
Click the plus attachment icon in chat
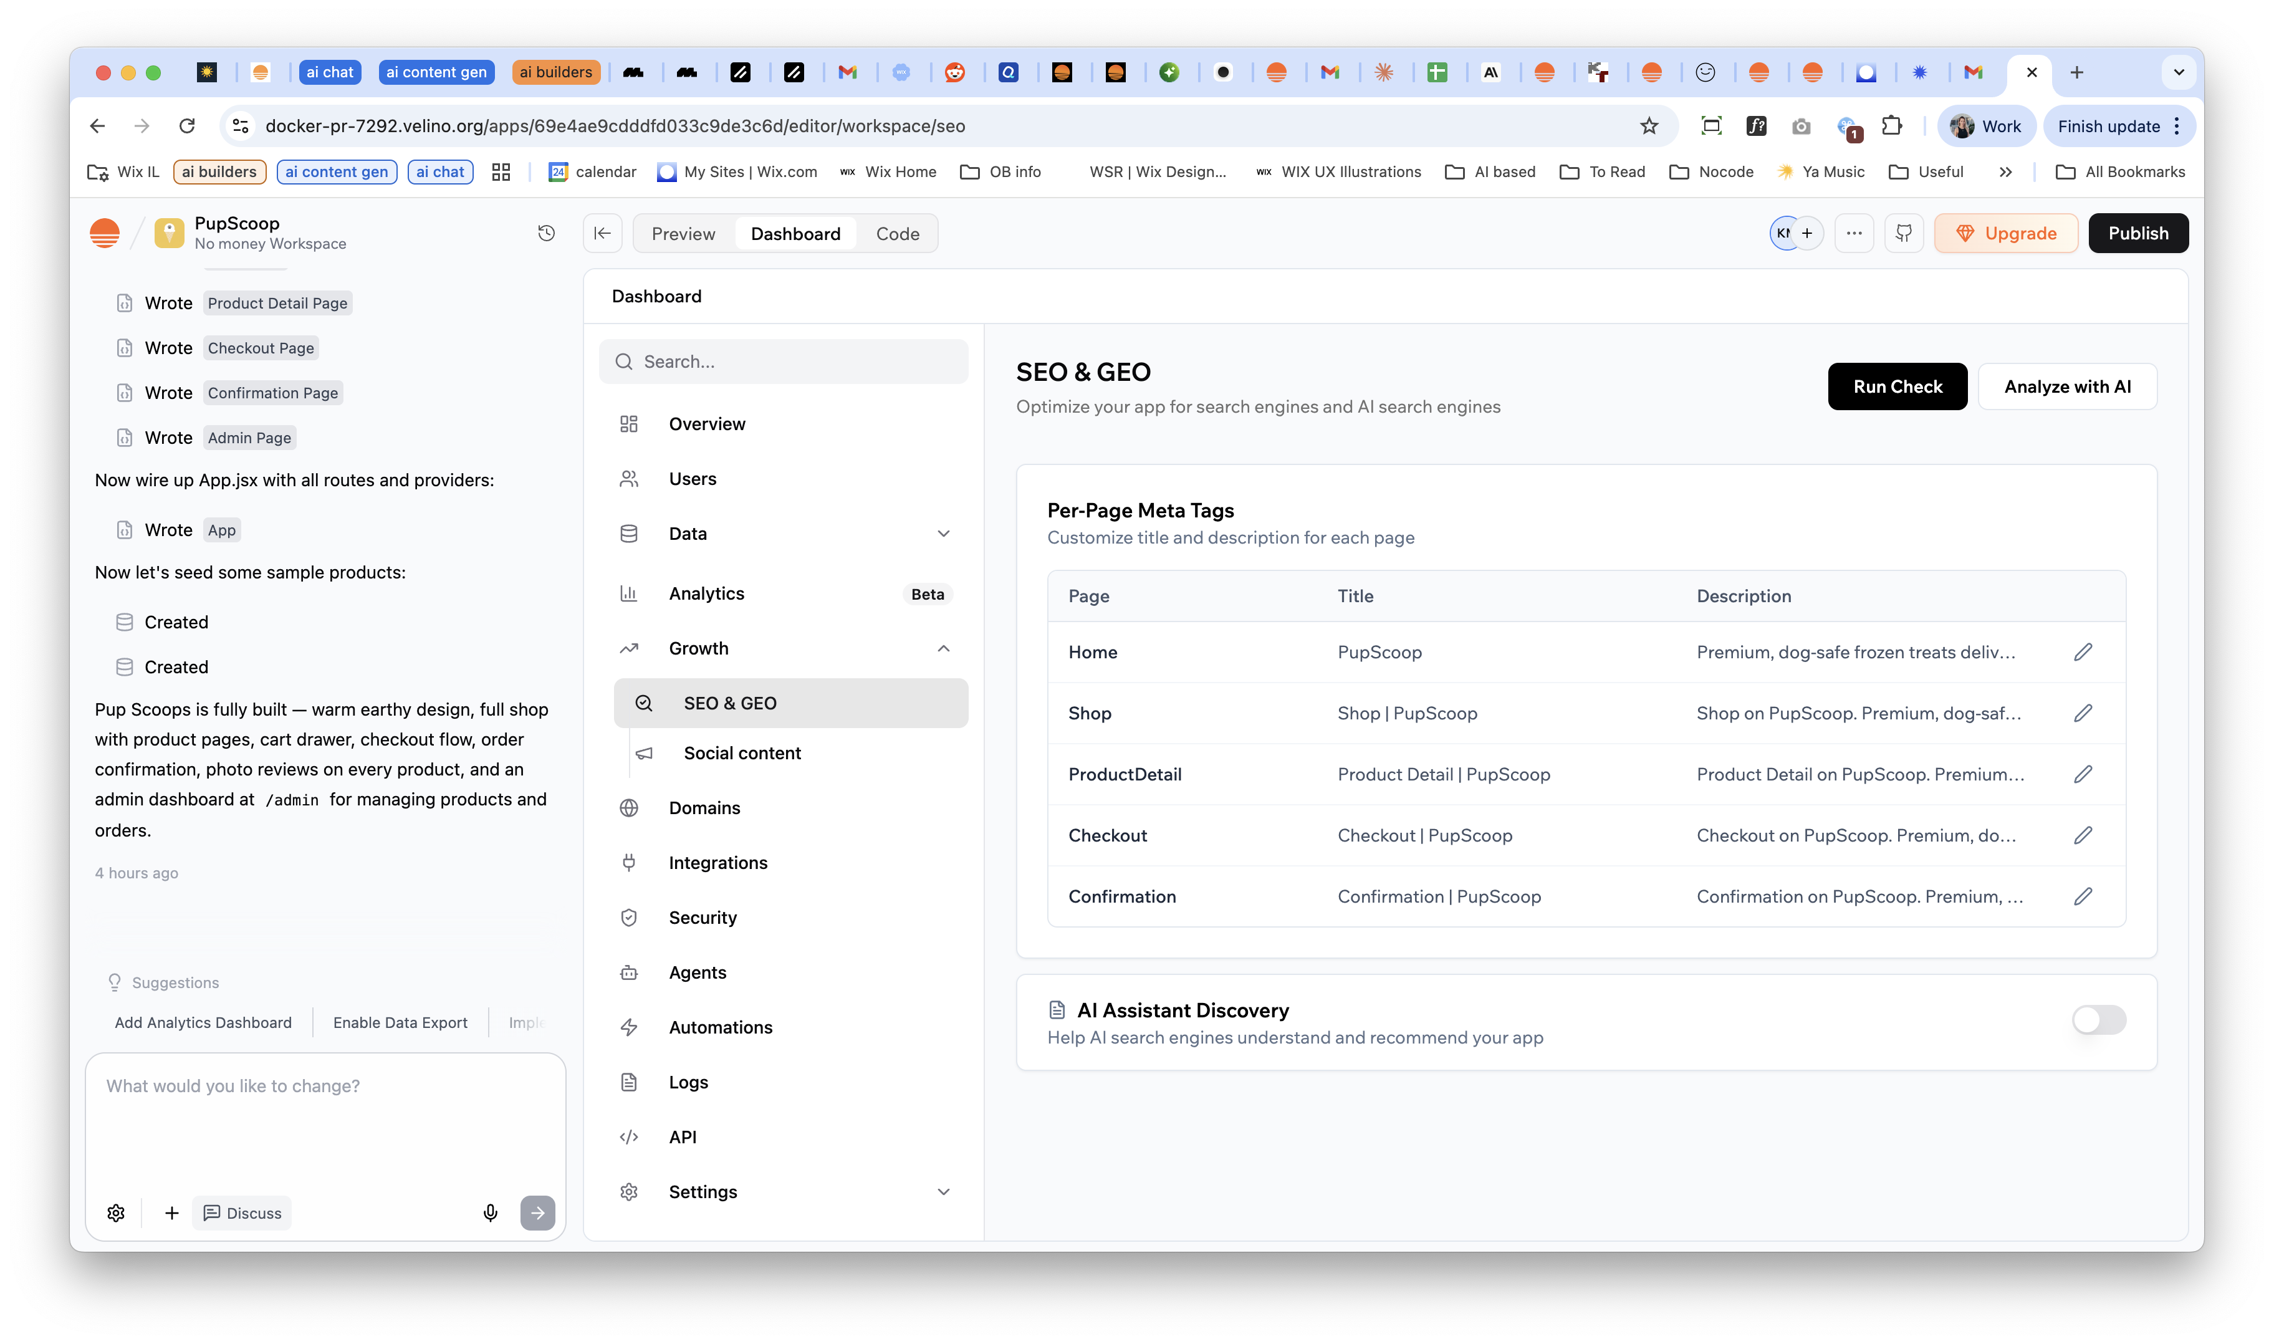point(172,1212)
